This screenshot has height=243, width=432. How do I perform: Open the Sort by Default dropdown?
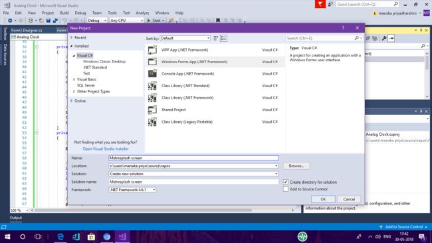click(185, 38)
